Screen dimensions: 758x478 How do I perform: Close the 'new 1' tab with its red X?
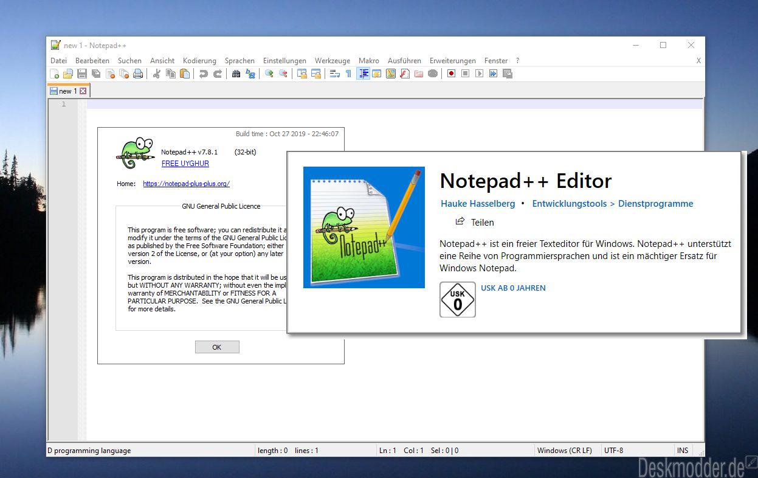pos(83,91)
